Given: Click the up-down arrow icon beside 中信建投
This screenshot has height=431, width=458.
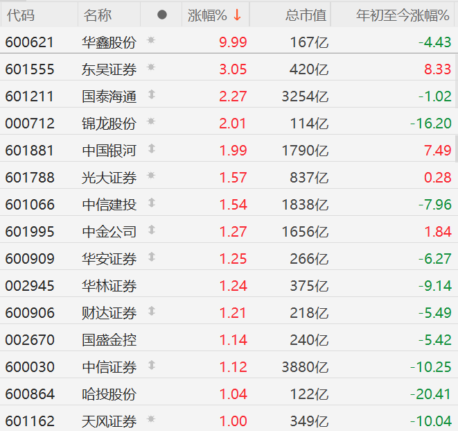Looking at the screenshot, I should (x=151, y=203).
